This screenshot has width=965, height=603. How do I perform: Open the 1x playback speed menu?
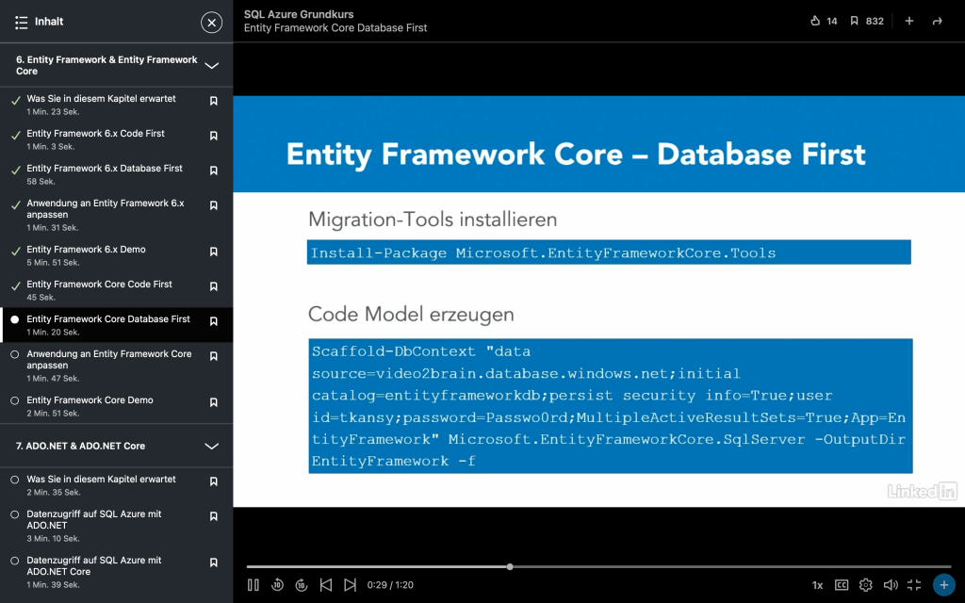[817, 585]
